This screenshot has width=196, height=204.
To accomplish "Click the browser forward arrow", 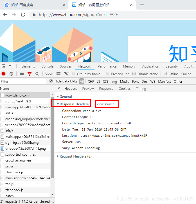I will (14, 15).
